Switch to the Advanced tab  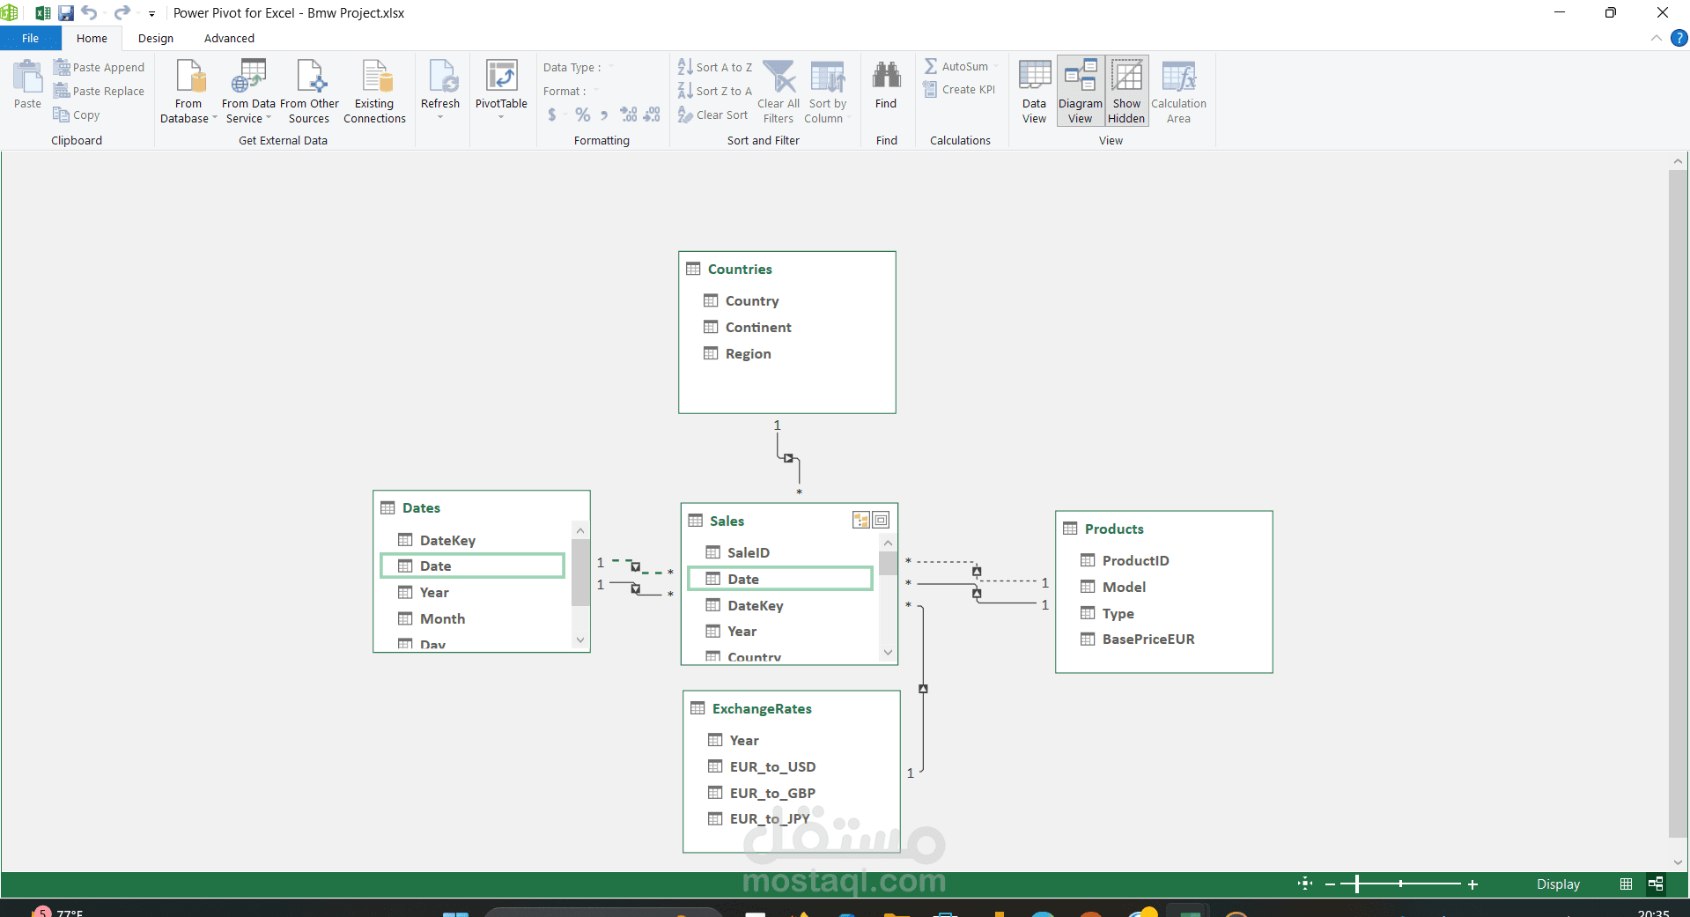click(x=229, y=38)
